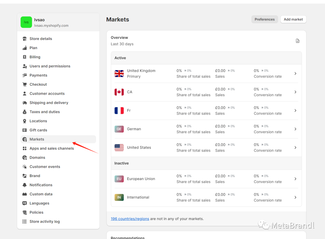325x239 pixels.
Task: Click the United States market name
Action: click(x=139, y=148)
